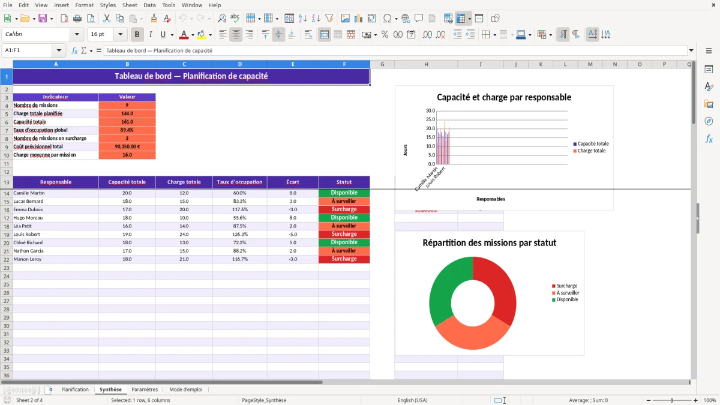720x405 pixels.
Task: Toggle Center Vertically alignment
Action: tap(278, 35)
